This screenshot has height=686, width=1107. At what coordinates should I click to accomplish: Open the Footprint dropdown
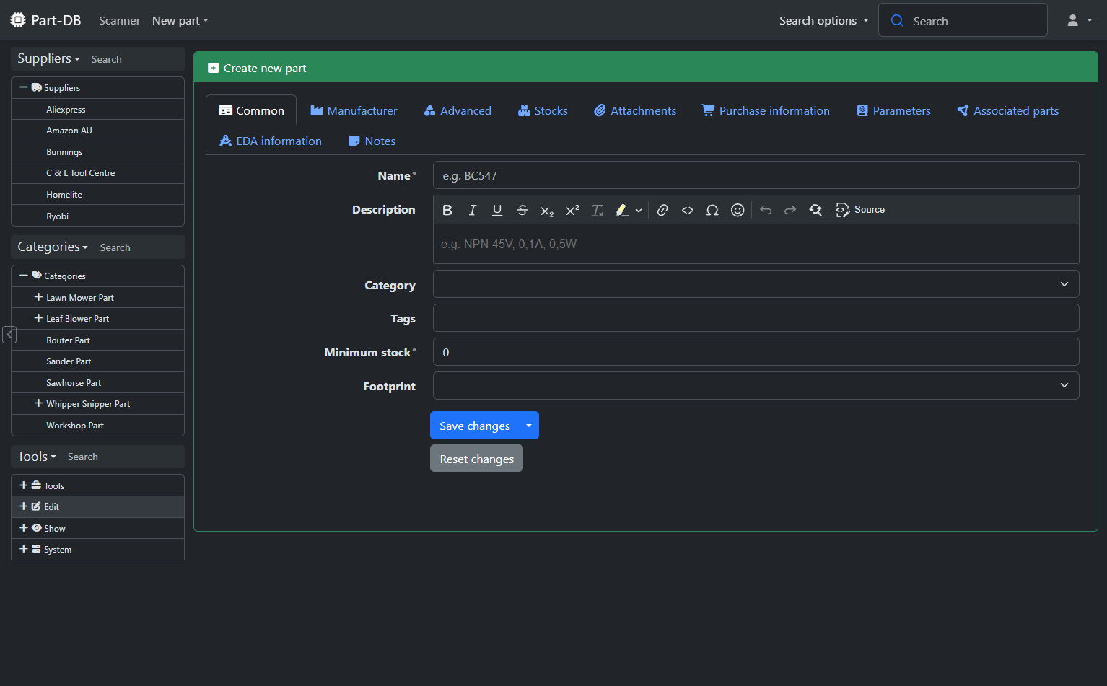coord(756,386)
